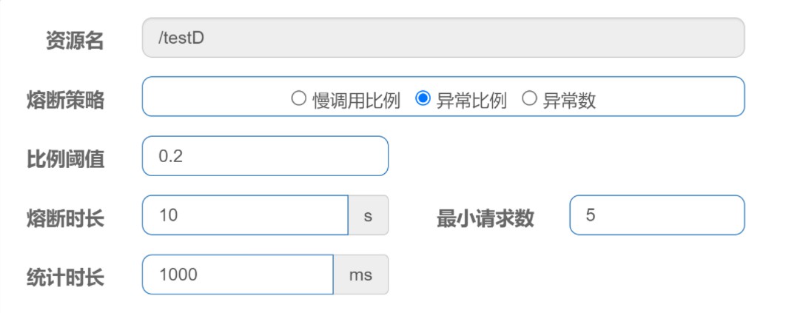Select the 异常比例 radio button
This screenshot has height=313, width=786.
423,98
